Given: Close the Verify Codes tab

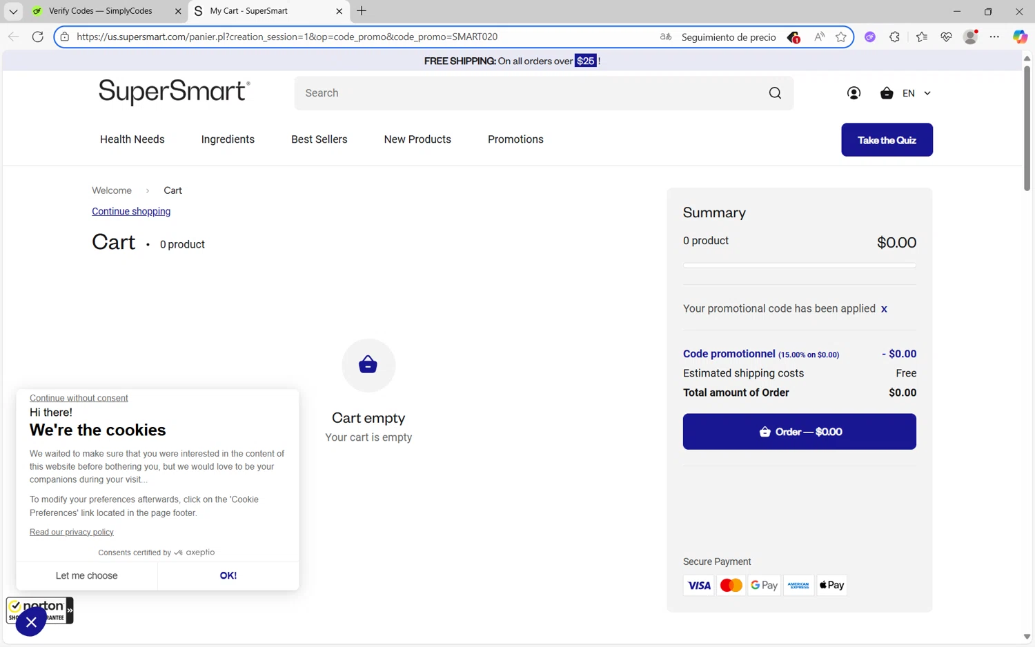Looking at the screenshot, I should 177,11.
